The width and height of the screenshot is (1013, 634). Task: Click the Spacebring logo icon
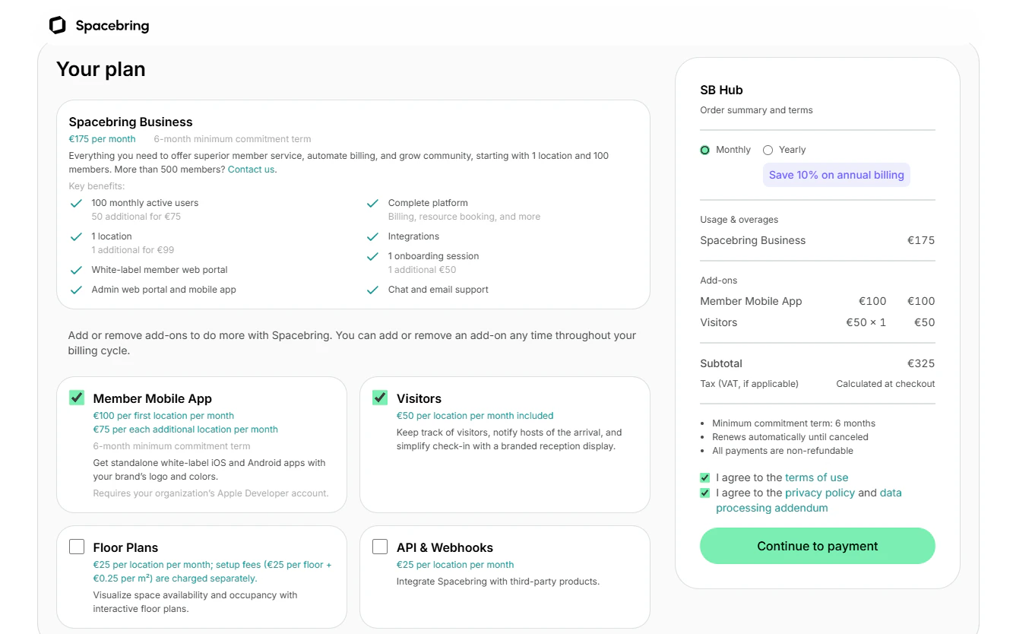[57, 25]
